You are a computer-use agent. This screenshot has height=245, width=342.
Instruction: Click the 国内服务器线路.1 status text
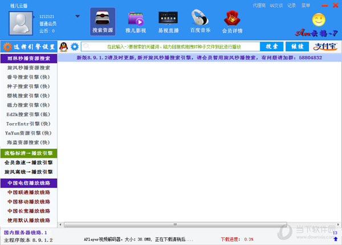(25, 232)
